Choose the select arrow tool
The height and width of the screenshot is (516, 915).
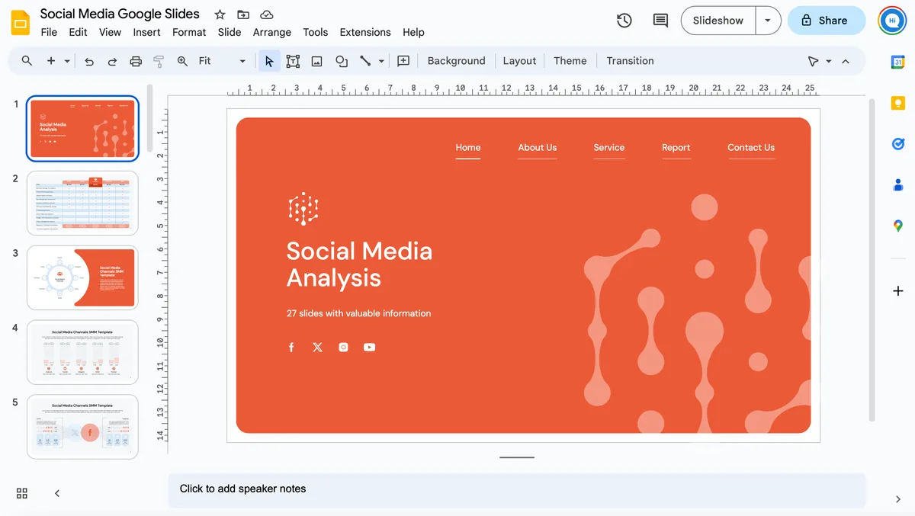tap(269, 61)
